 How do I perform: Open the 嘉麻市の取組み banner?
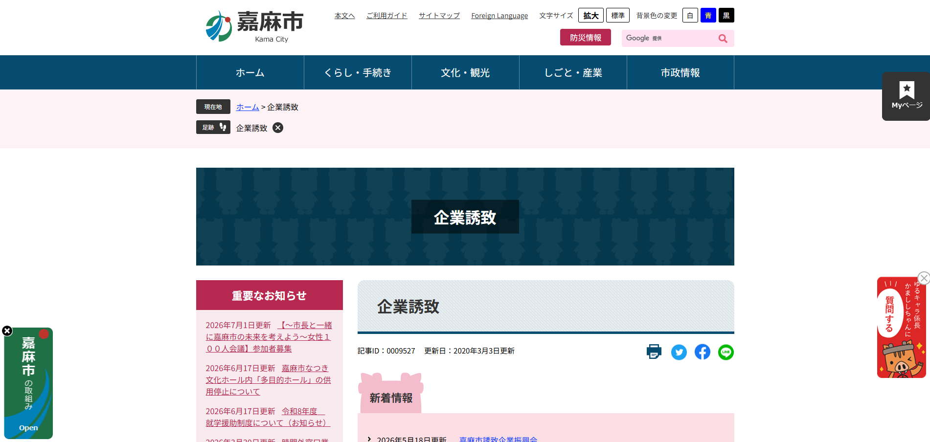(x=28, y=383)
